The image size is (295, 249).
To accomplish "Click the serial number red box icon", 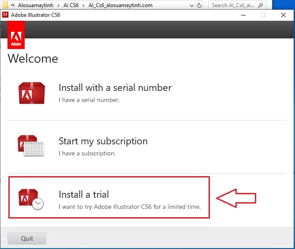I will (x=32, y=93).
